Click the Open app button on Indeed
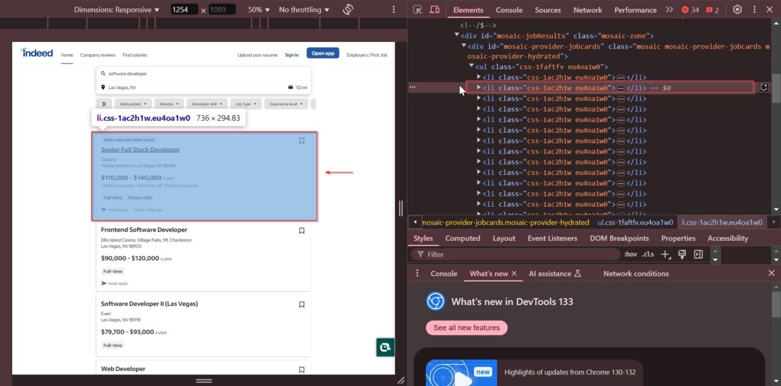 [x=323, y=53]
